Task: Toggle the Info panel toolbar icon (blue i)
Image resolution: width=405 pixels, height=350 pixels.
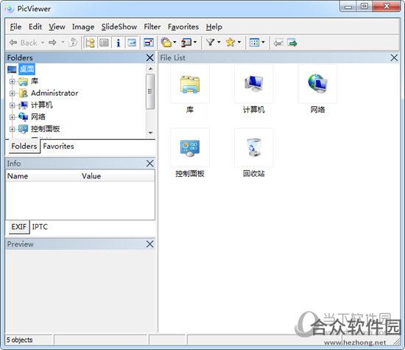Action: [x=118, y=43]
